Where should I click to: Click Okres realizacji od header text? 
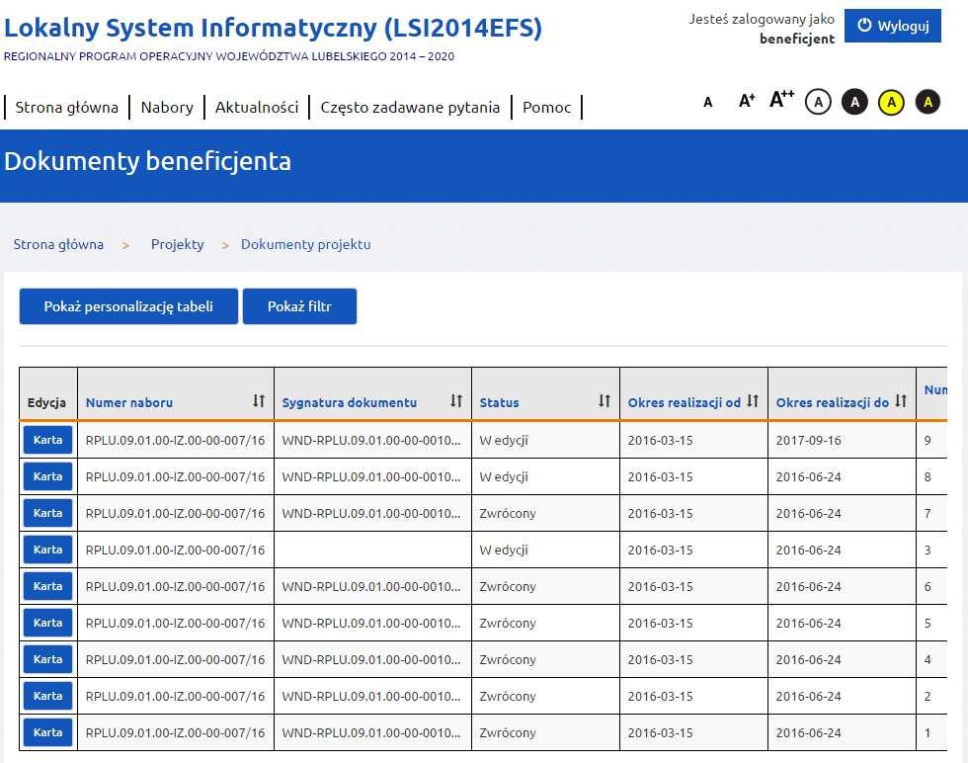[684, 403]
